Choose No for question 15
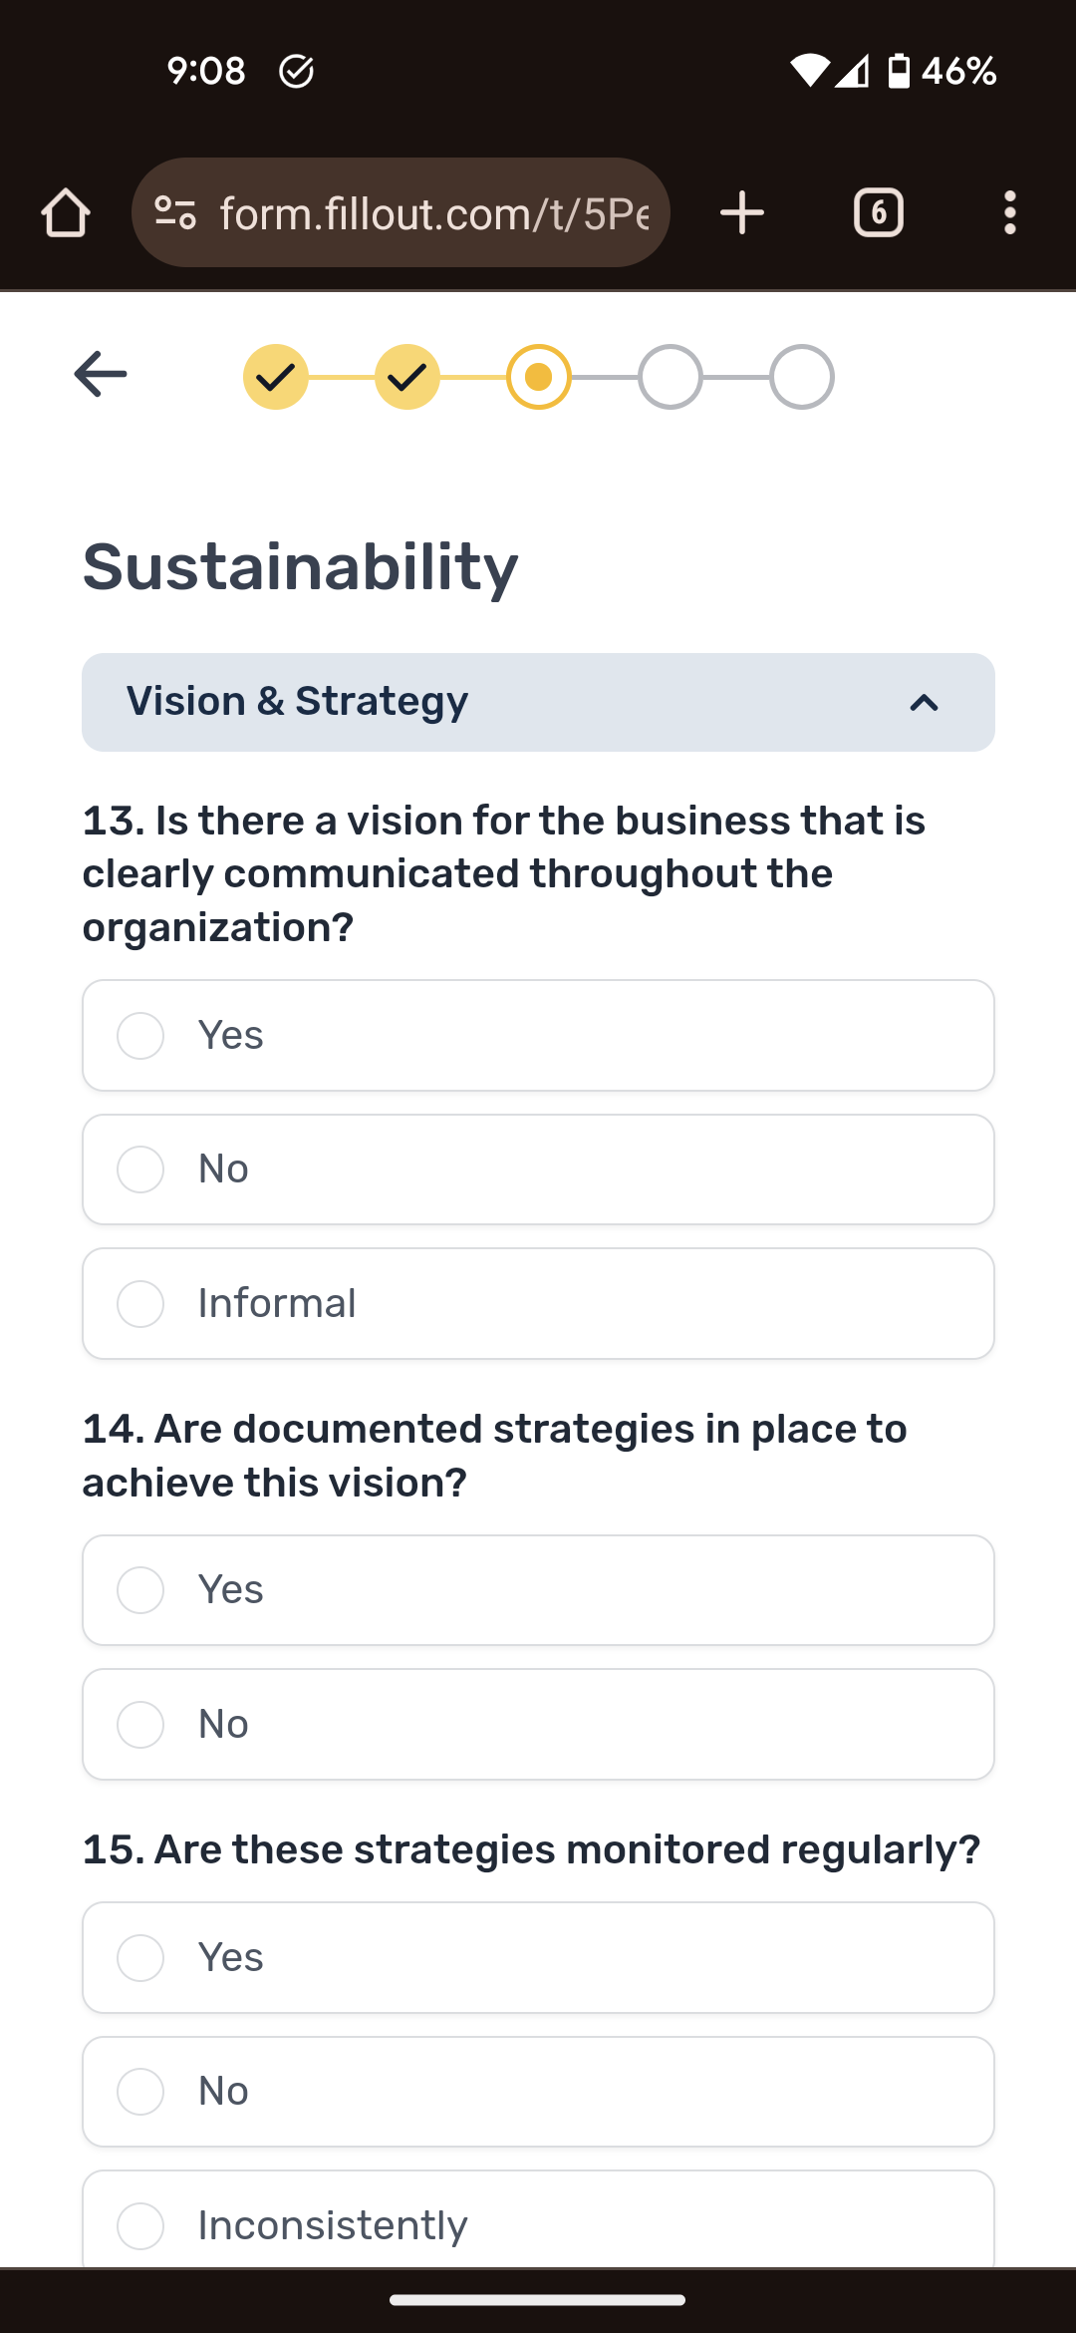Screen dimensions: 1076x2333 (x=538, y=2091)
